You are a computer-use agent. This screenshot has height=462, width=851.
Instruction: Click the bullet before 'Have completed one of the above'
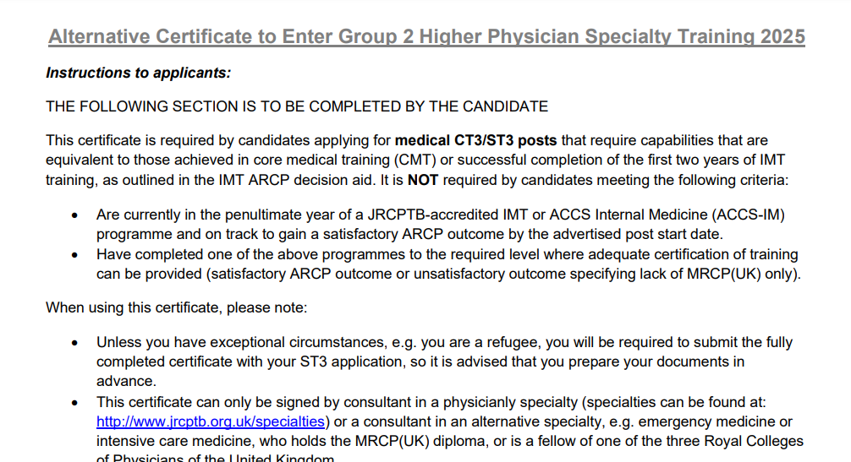74,255
